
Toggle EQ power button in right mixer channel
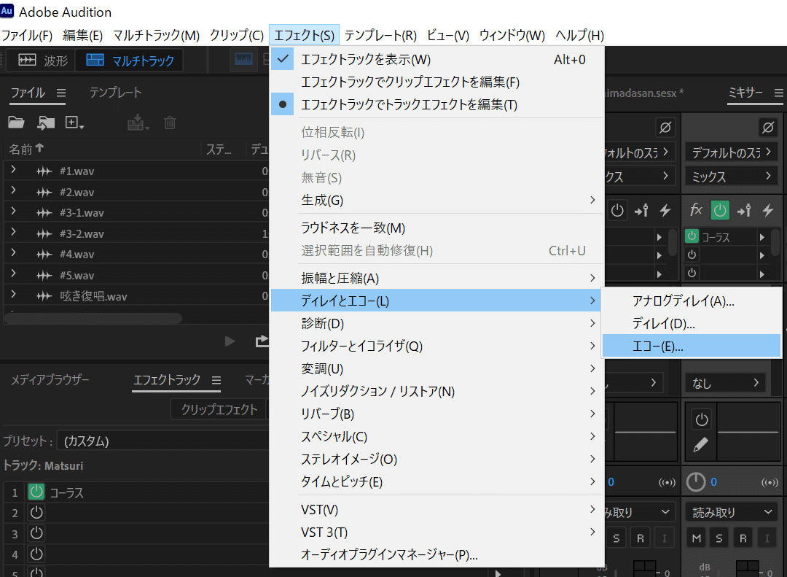point(701,419)
